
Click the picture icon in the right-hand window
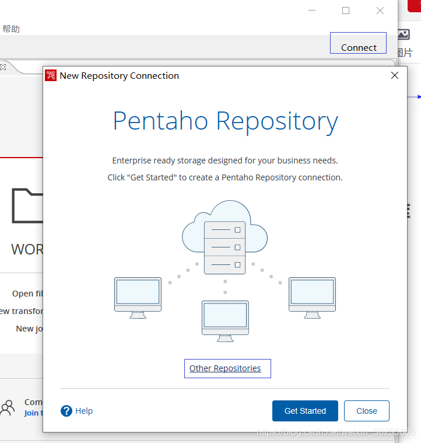click(x=404, y=34)
